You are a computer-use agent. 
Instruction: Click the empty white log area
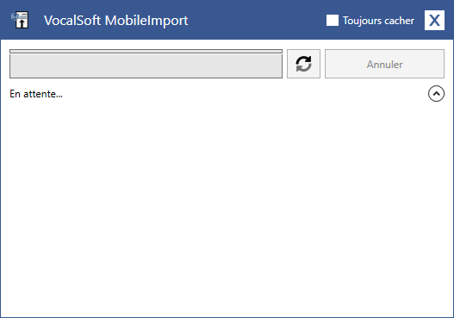pyautogui.click(x=227, y=209)
